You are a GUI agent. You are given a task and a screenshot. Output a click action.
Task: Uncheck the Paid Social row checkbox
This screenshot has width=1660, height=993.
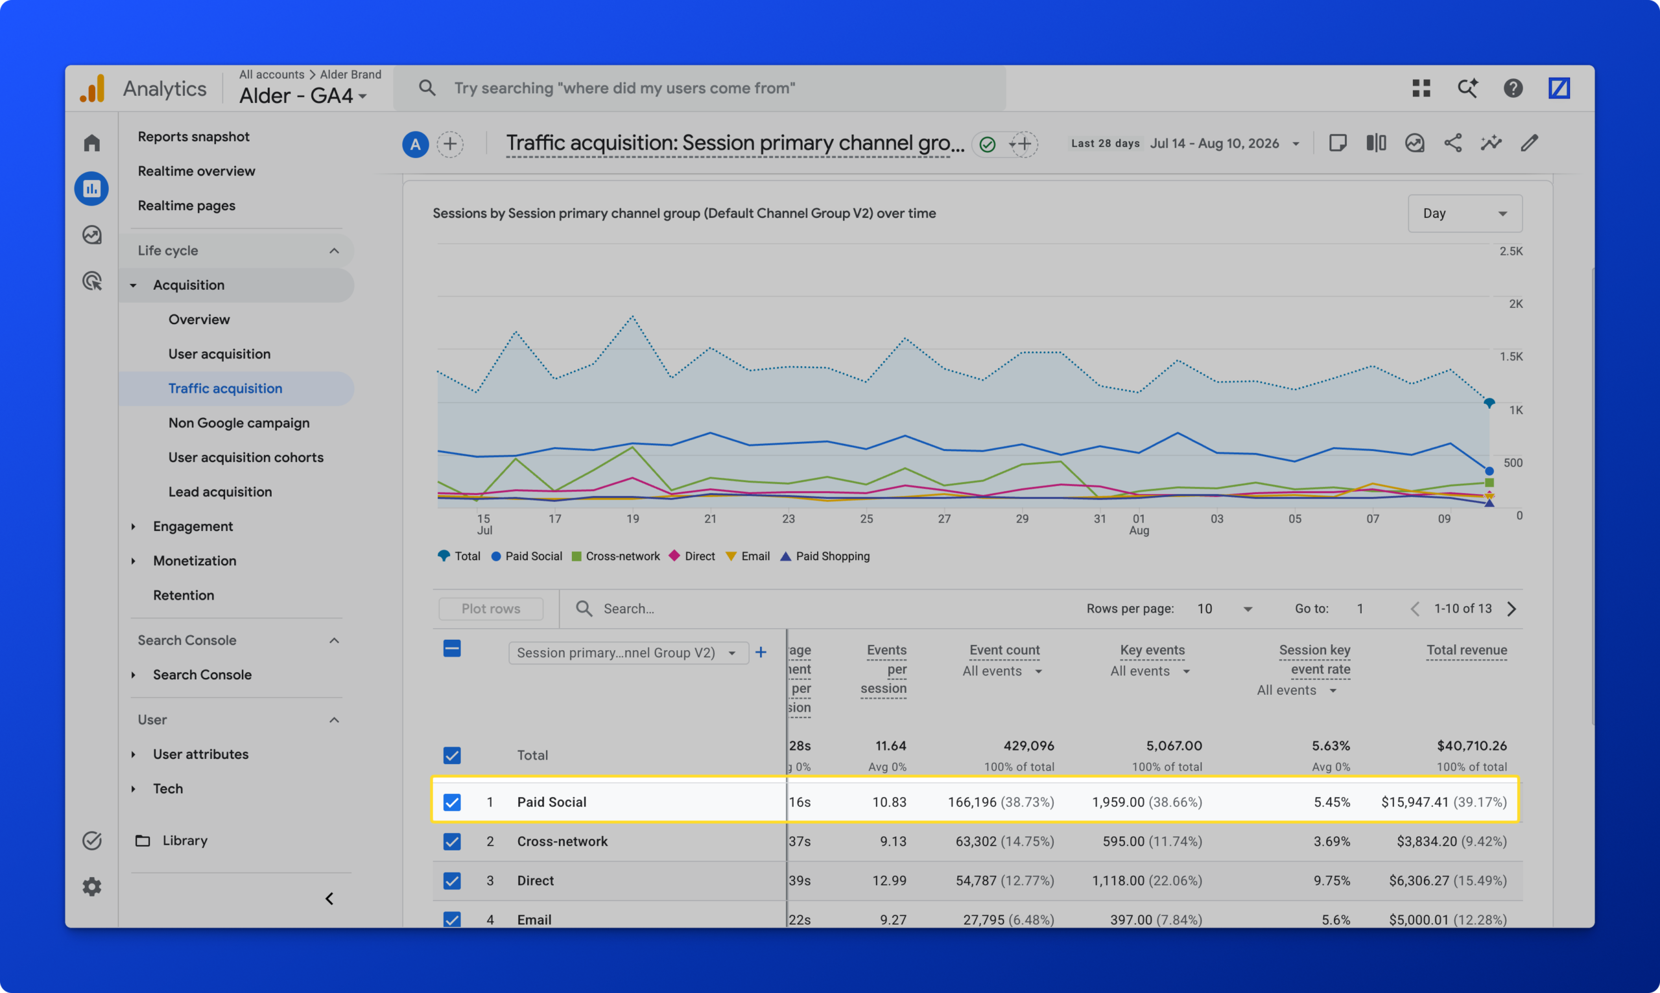(452, 802)
